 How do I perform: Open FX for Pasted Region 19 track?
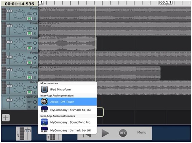tap(30, 73)
